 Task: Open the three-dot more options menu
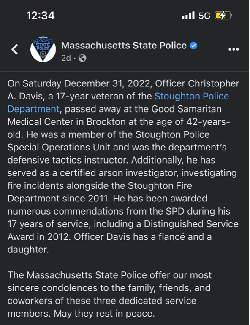point(234,49)
